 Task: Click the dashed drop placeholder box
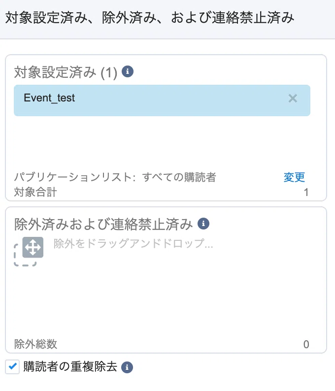click(x=25, y=255)
